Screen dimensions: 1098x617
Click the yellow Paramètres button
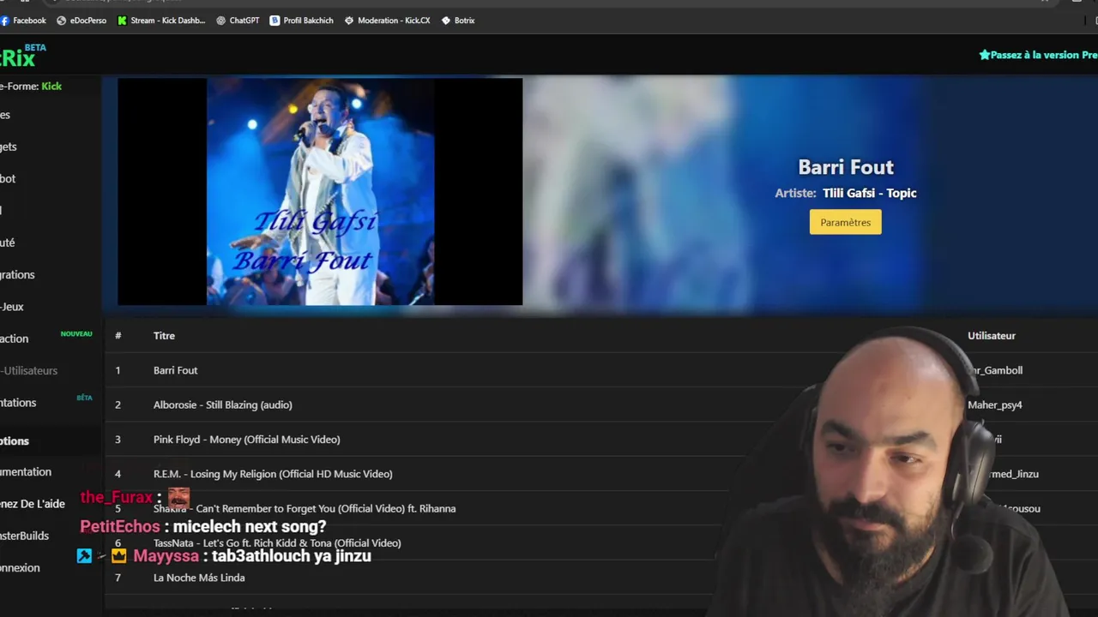coord(845,222)
